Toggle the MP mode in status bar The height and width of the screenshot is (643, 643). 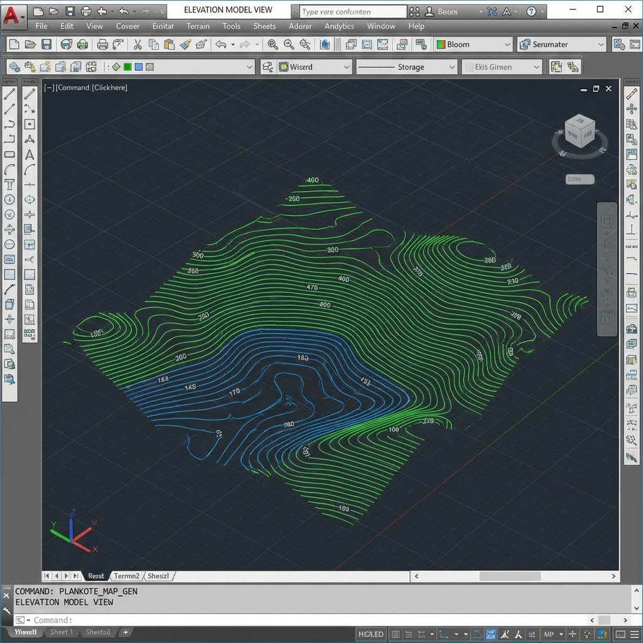[x=549, y=634]
